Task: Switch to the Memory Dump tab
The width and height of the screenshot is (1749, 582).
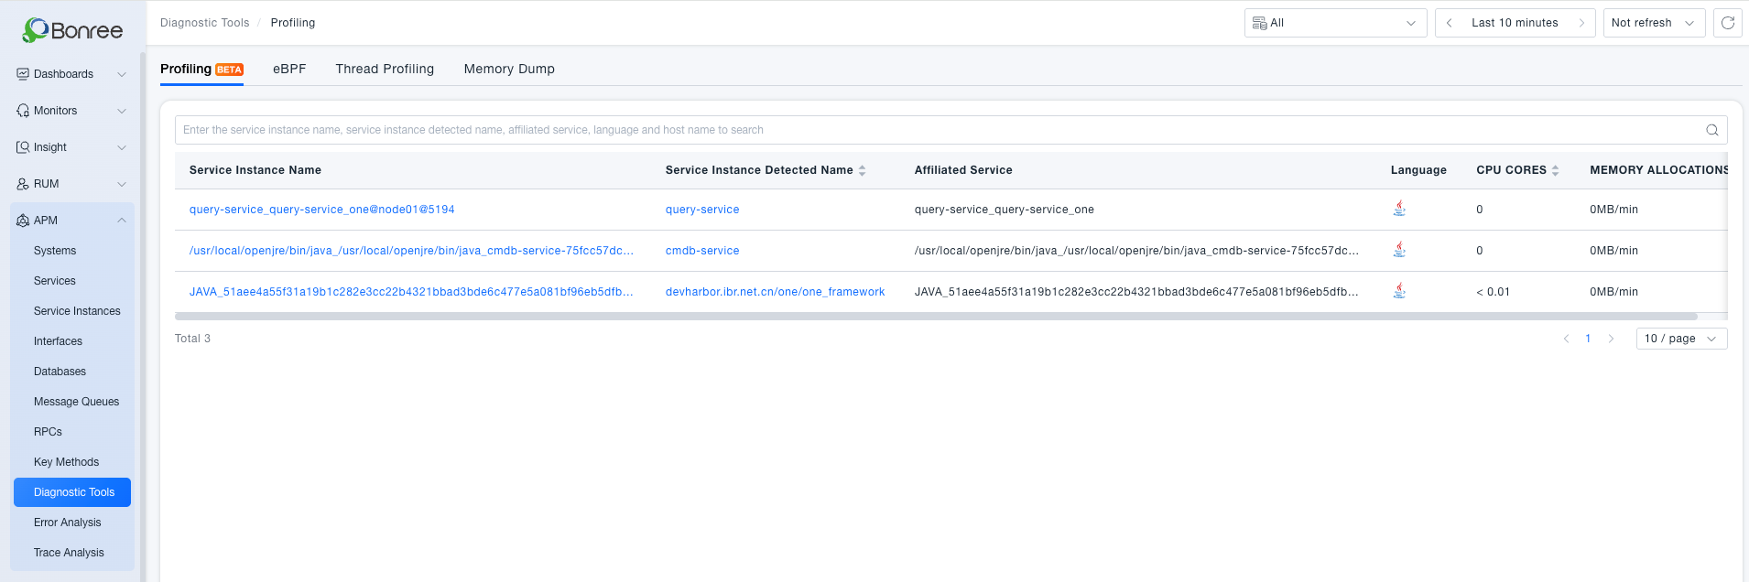Action: click(509, 70)
